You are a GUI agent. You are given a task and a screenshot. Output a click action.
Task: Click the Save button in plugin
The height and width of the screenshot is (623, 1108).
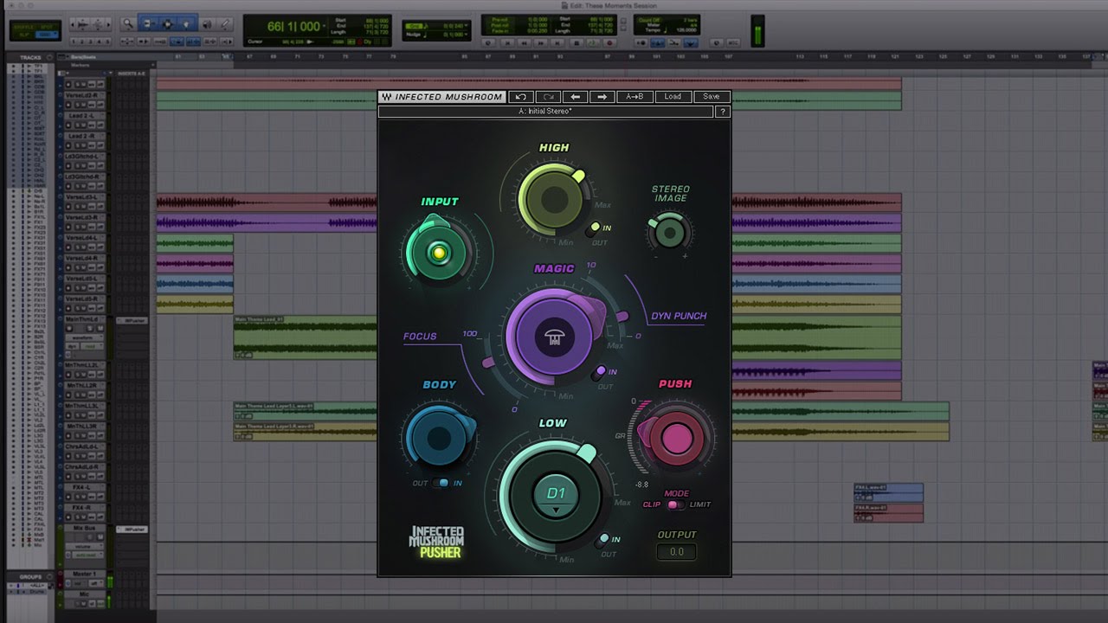[711, 97]
